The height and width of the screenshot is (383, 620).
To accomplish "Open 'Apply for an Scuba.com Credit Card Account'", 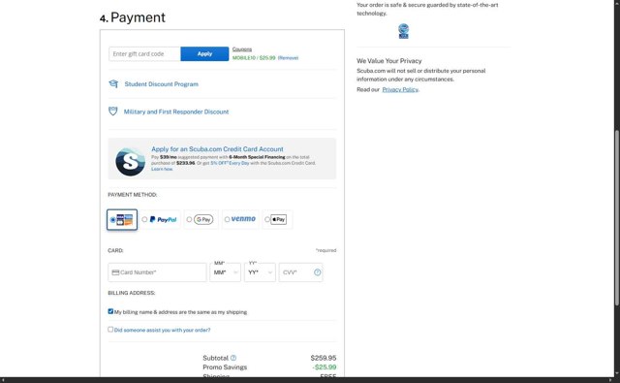I will [217, 149].
